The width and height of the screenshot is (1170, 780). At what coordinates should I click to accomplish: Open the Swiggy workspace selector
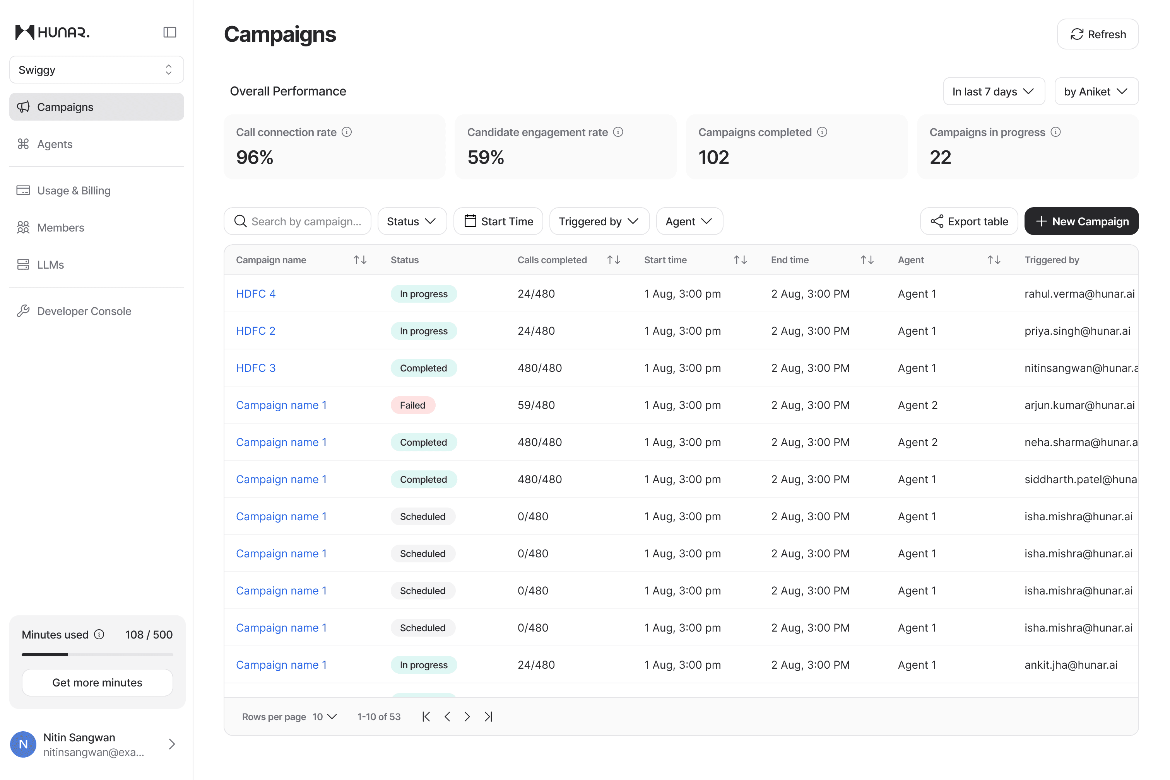click(97, 70)
